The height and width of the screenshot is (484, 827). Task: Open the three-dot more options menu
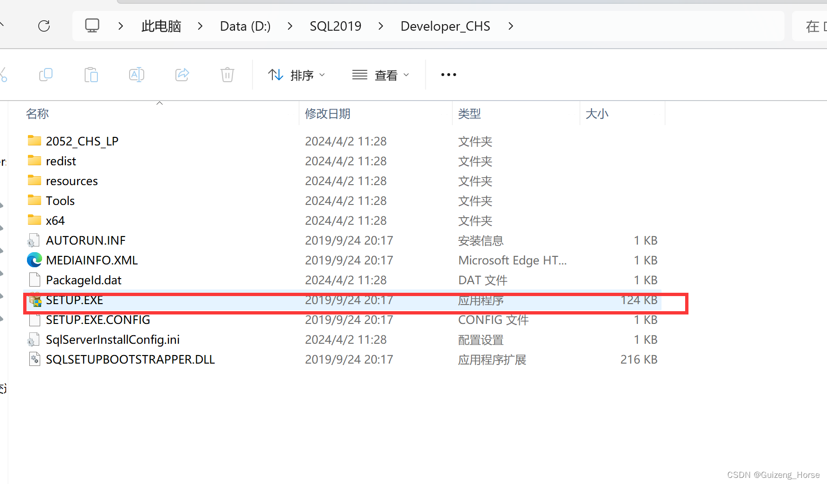tap(449, 75)
